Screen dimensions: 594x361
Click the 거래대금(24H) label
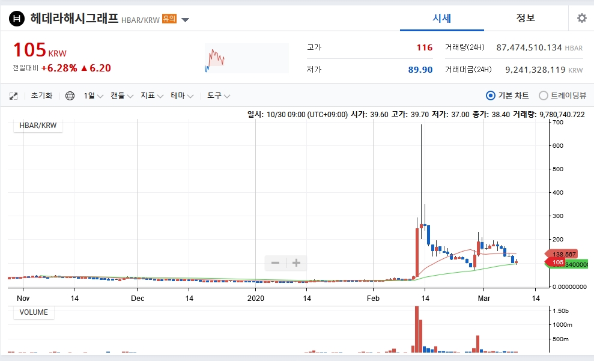468,69
